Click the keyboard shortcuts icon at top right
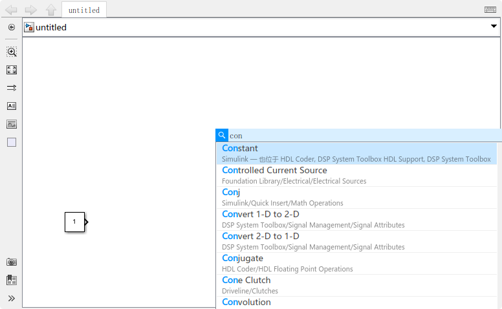Viewport: 502px width, 309px height. (490, 10)
